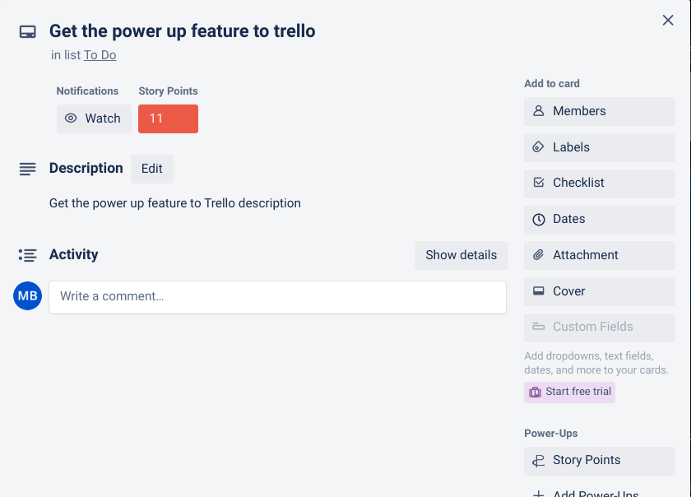Screen dimensions: 691x497
Task: Toggle Watch notifications for this card
Action: [94, 118]
